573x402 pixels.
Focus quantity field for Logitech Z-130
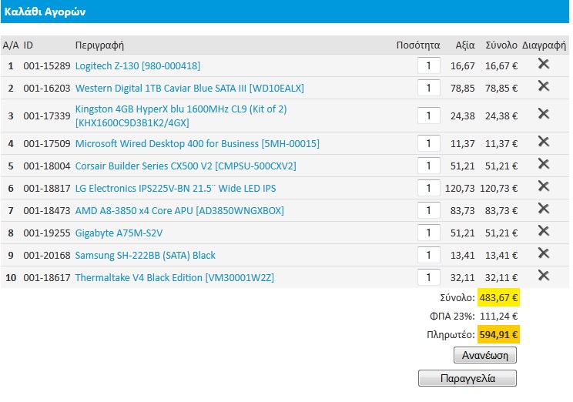click(429, 65)
